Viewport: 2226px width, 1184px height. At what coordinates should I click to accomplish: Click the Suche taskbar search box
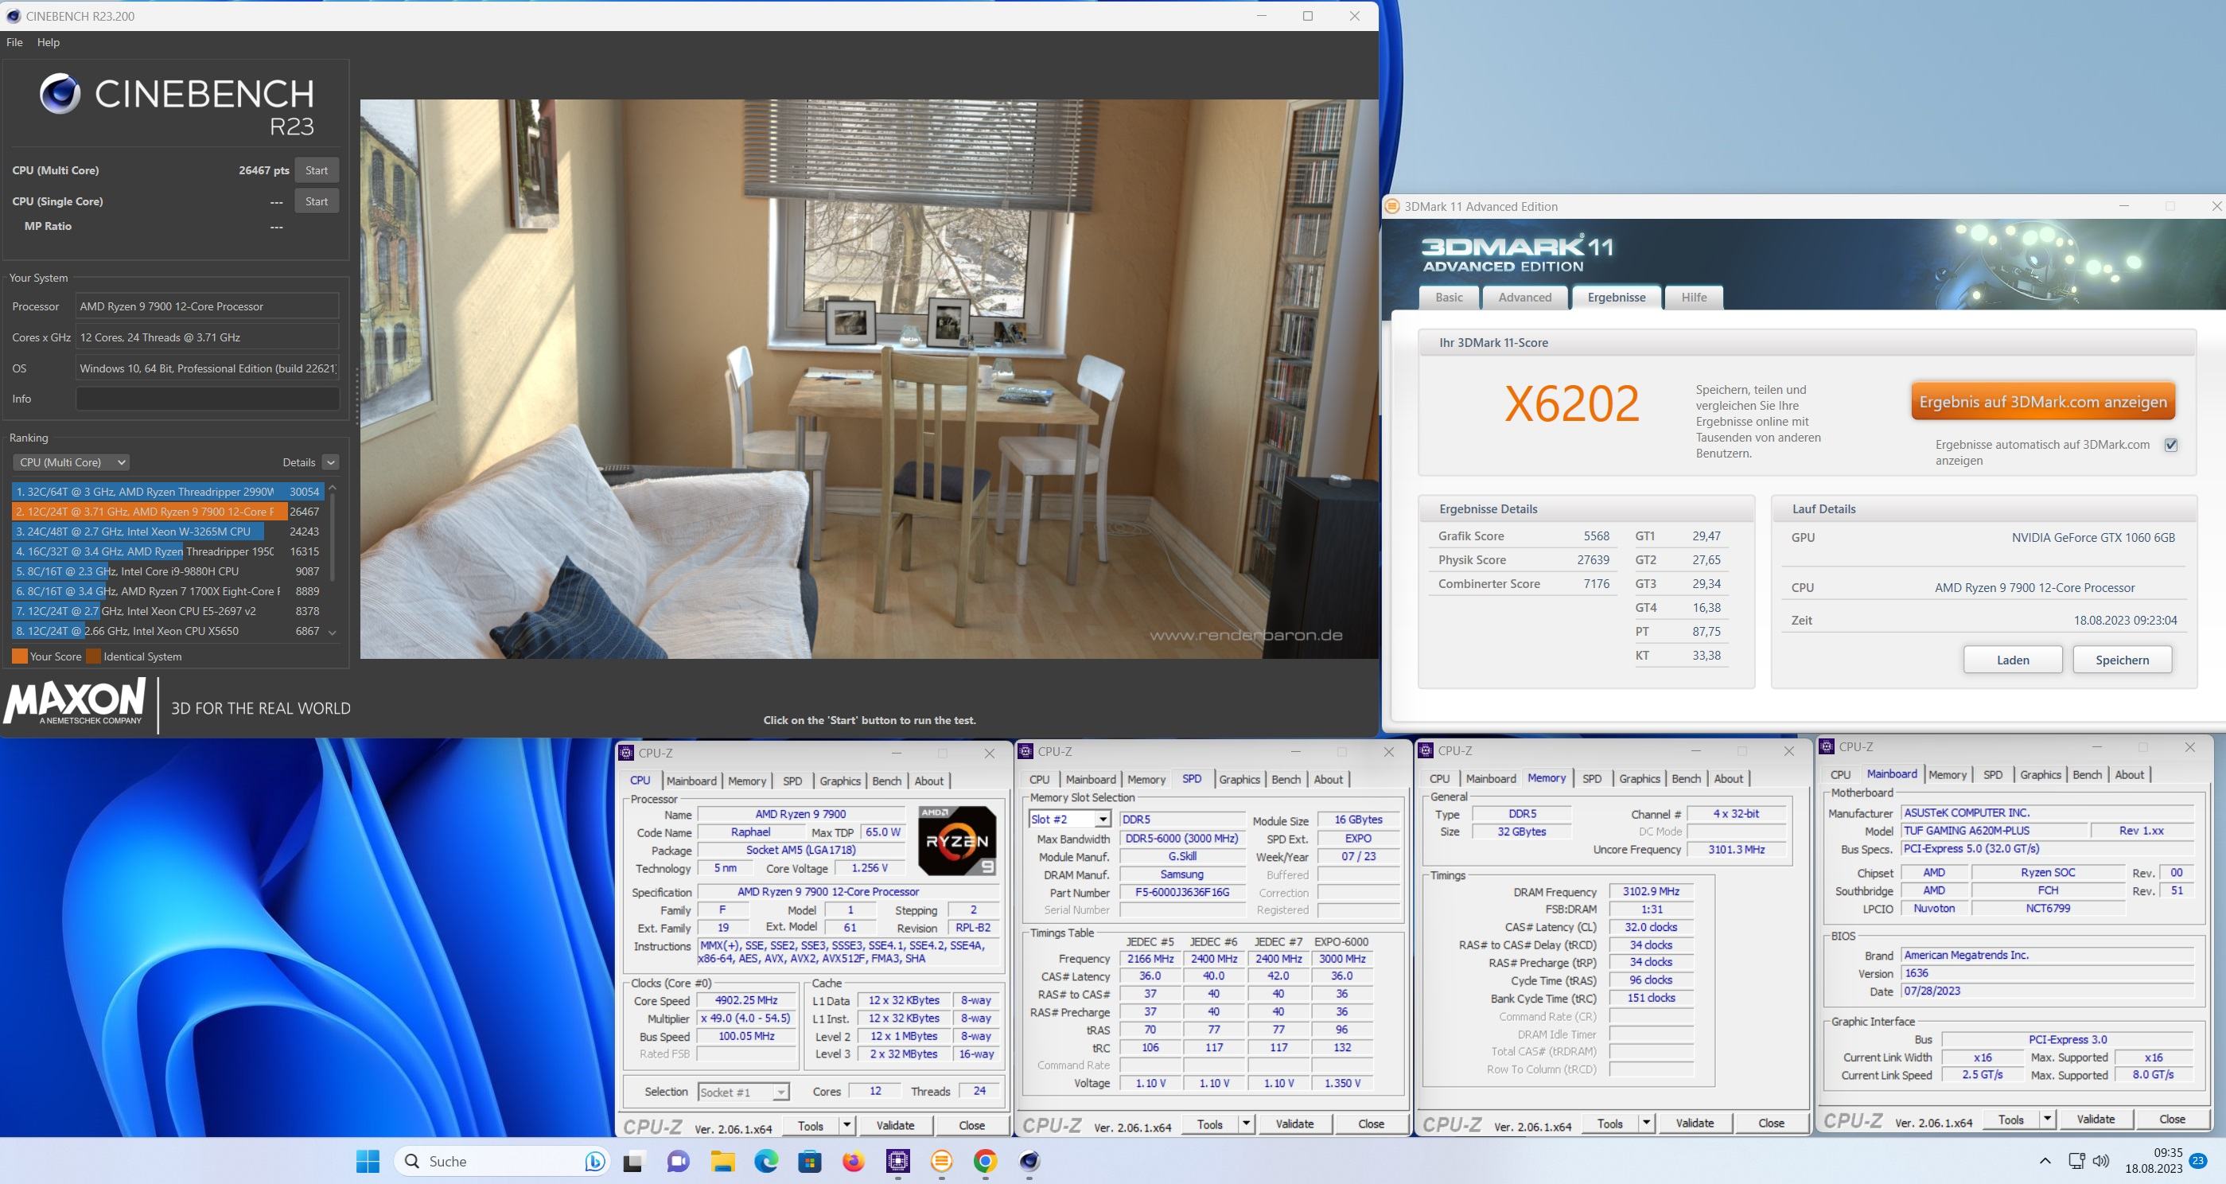(501, 1161)
